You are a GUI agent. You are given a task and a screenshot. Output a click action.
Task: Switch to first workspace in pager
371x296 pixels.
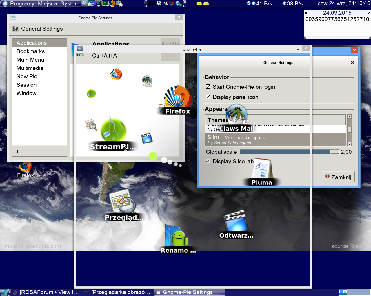[x=343, y=292]
